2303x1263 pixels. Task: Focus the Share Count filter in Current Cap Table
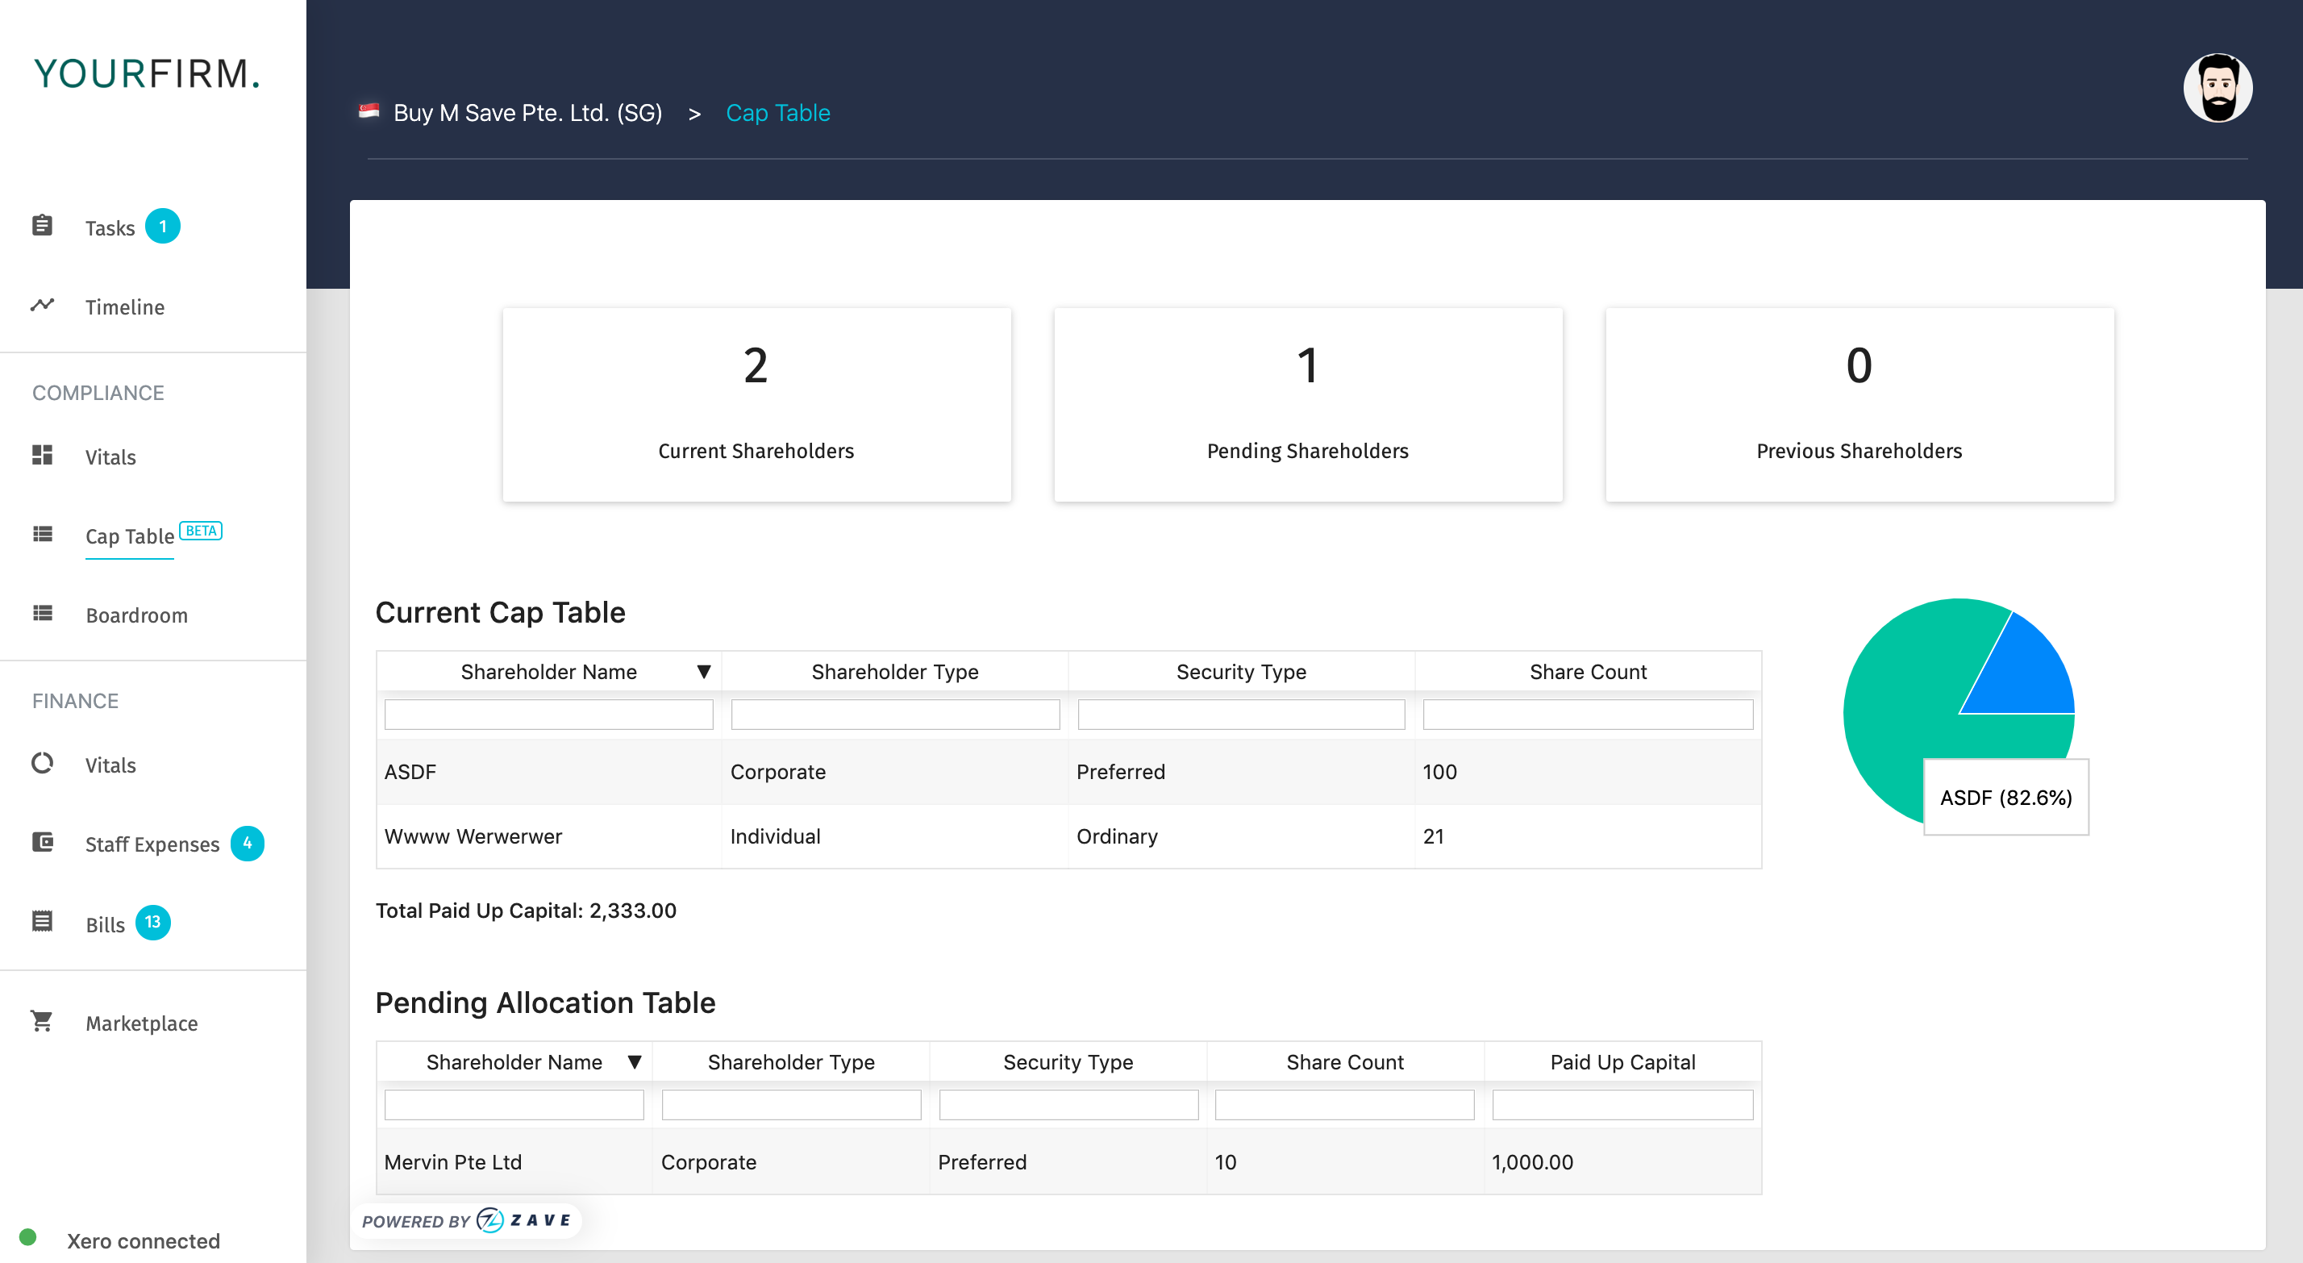(x=1587, y=715)
